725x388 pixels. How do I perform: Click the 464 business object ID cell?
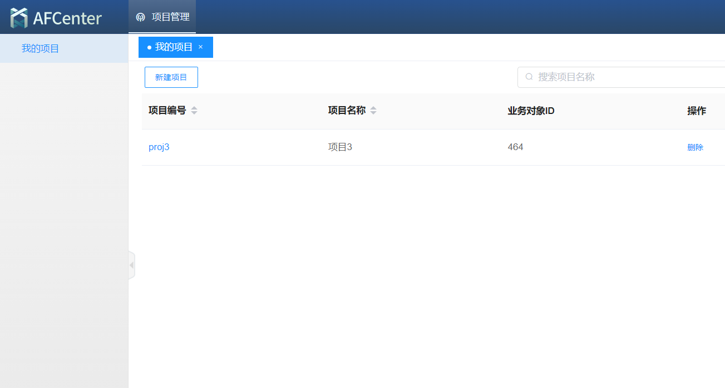click(515, 147)
